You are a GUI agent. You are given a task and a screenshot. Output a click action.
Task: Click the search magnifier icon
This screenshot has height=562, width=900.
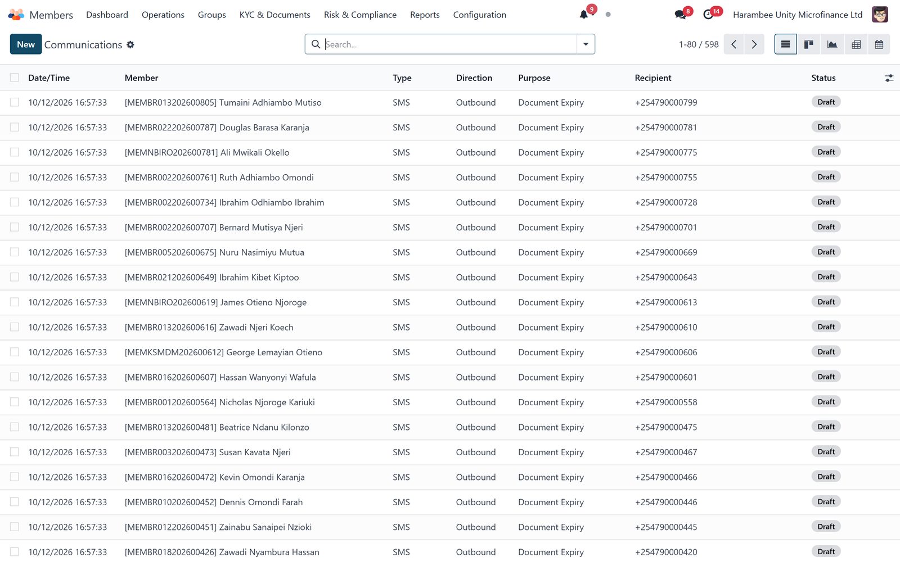coord(316,44)
